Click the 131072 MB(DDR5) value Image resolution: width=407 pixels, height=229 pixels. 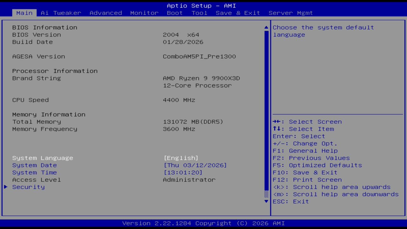[193, 122]
